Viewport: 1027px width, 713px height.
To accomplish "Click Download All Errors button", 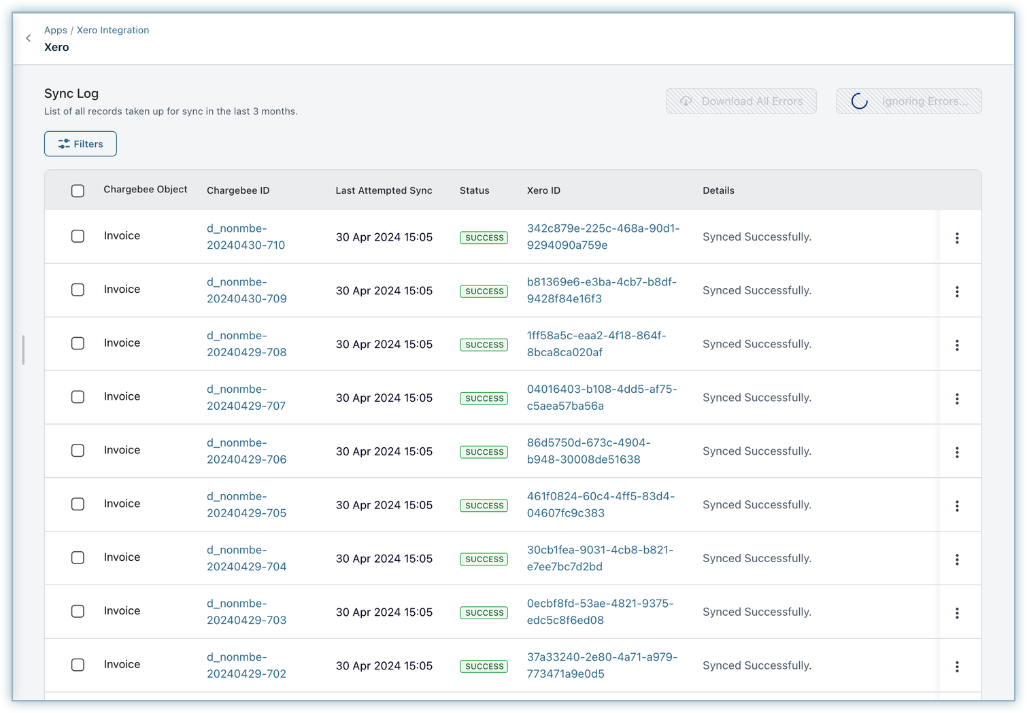I will [741, 101].
